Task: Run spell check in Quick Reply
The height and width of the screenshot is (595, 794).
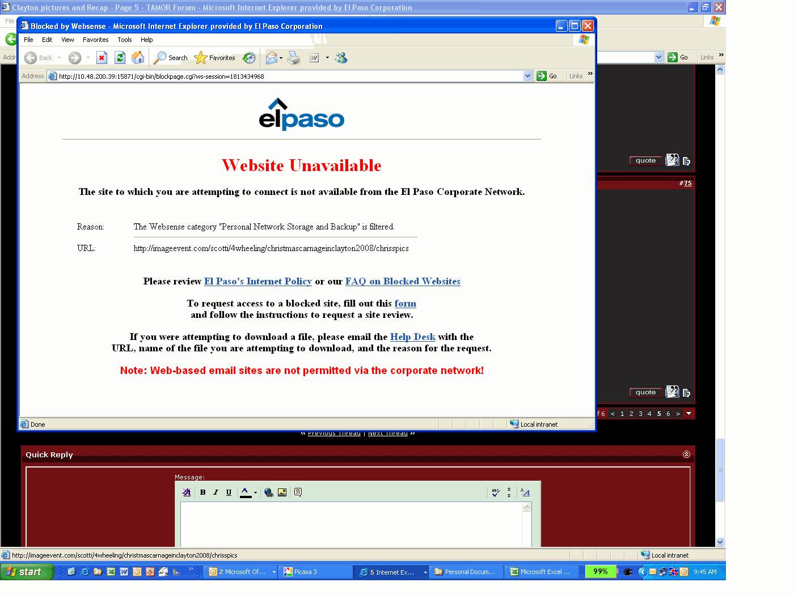Action: pos(496,492)
